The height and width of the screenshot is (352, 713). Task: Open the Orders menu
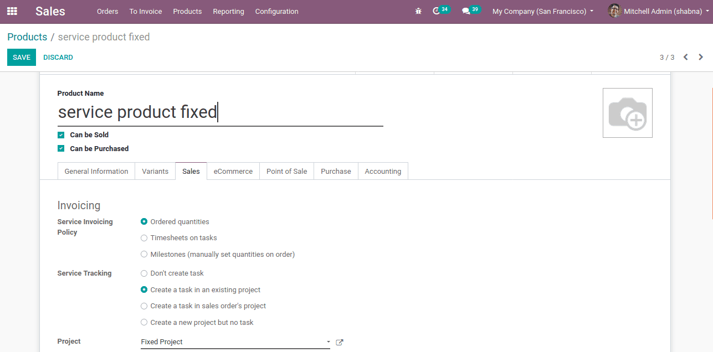pos(107,11)
